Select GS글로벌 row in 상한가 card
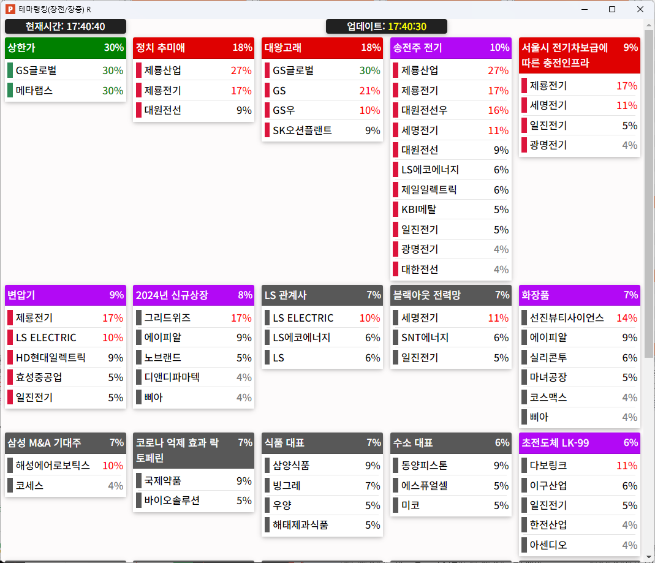Image resolution: width=655 pixels, height=563 pixels. click(66, 70)
